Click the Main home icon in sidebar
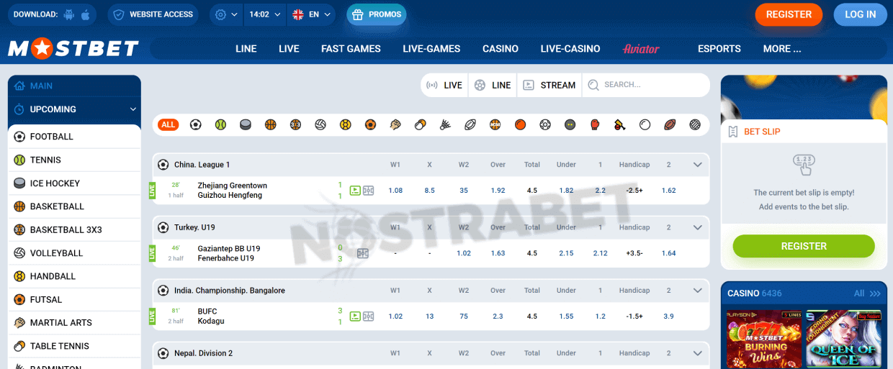 pos(19,86)
